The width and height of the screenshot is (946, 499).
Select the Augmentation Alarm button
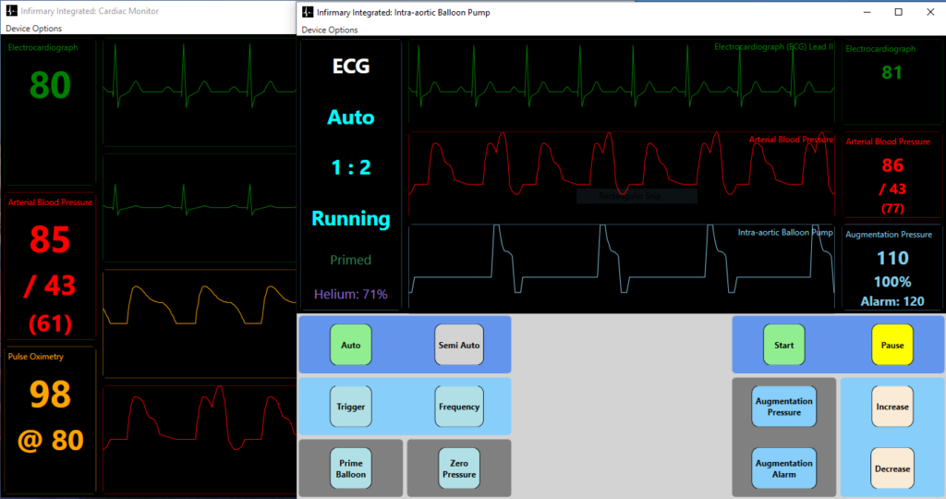pos(783,469)
